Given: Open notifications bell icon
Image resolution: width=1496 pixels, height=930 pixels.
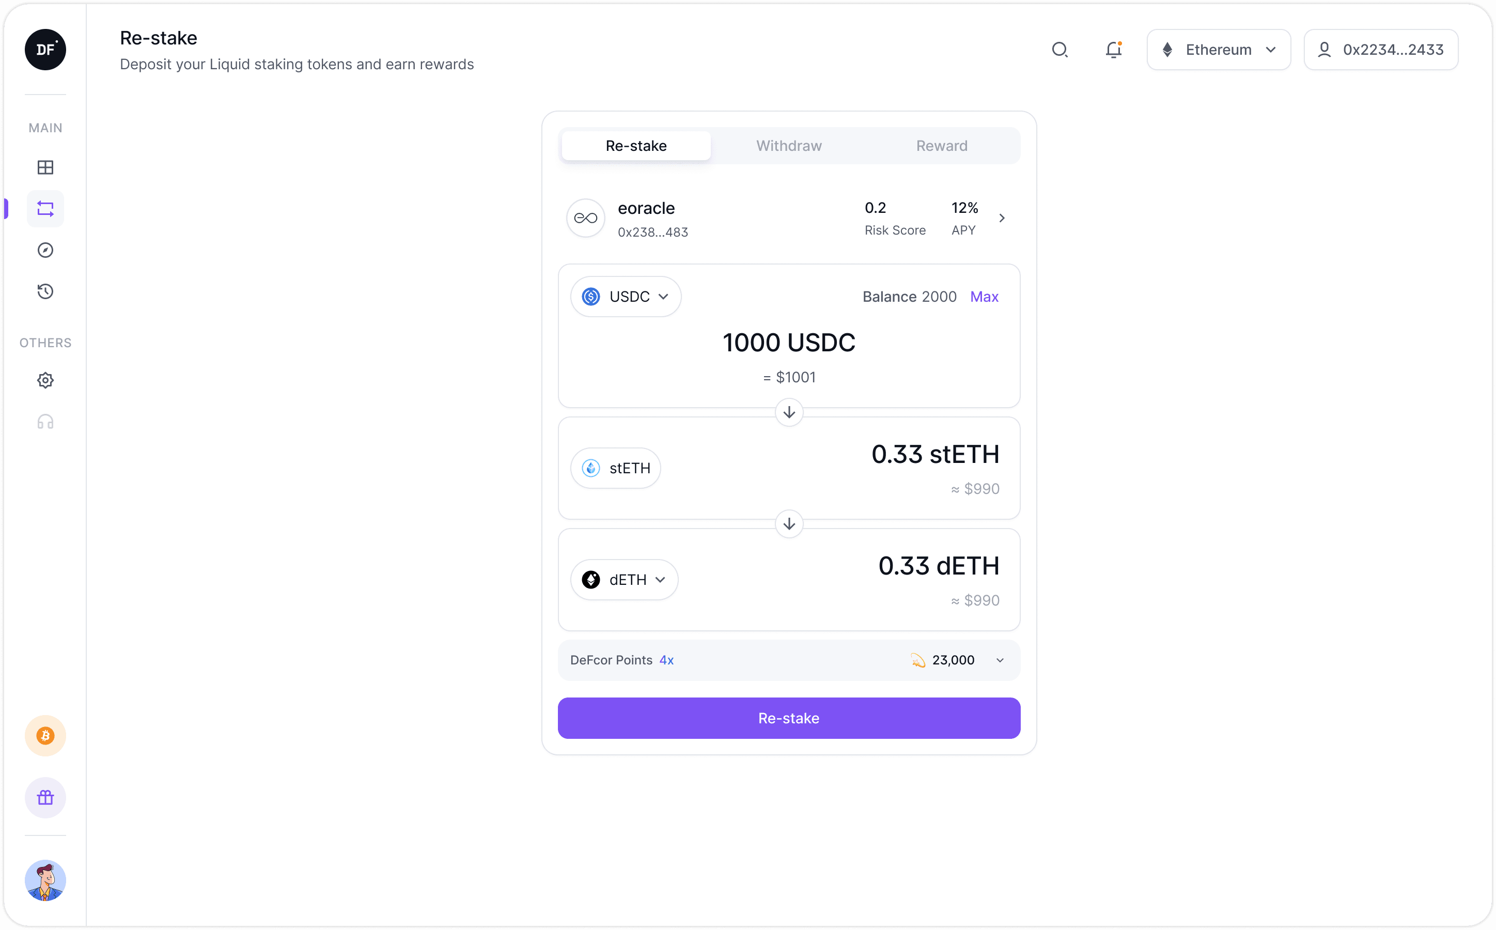Looking at the screenshot, I should tap(1114, 50).
